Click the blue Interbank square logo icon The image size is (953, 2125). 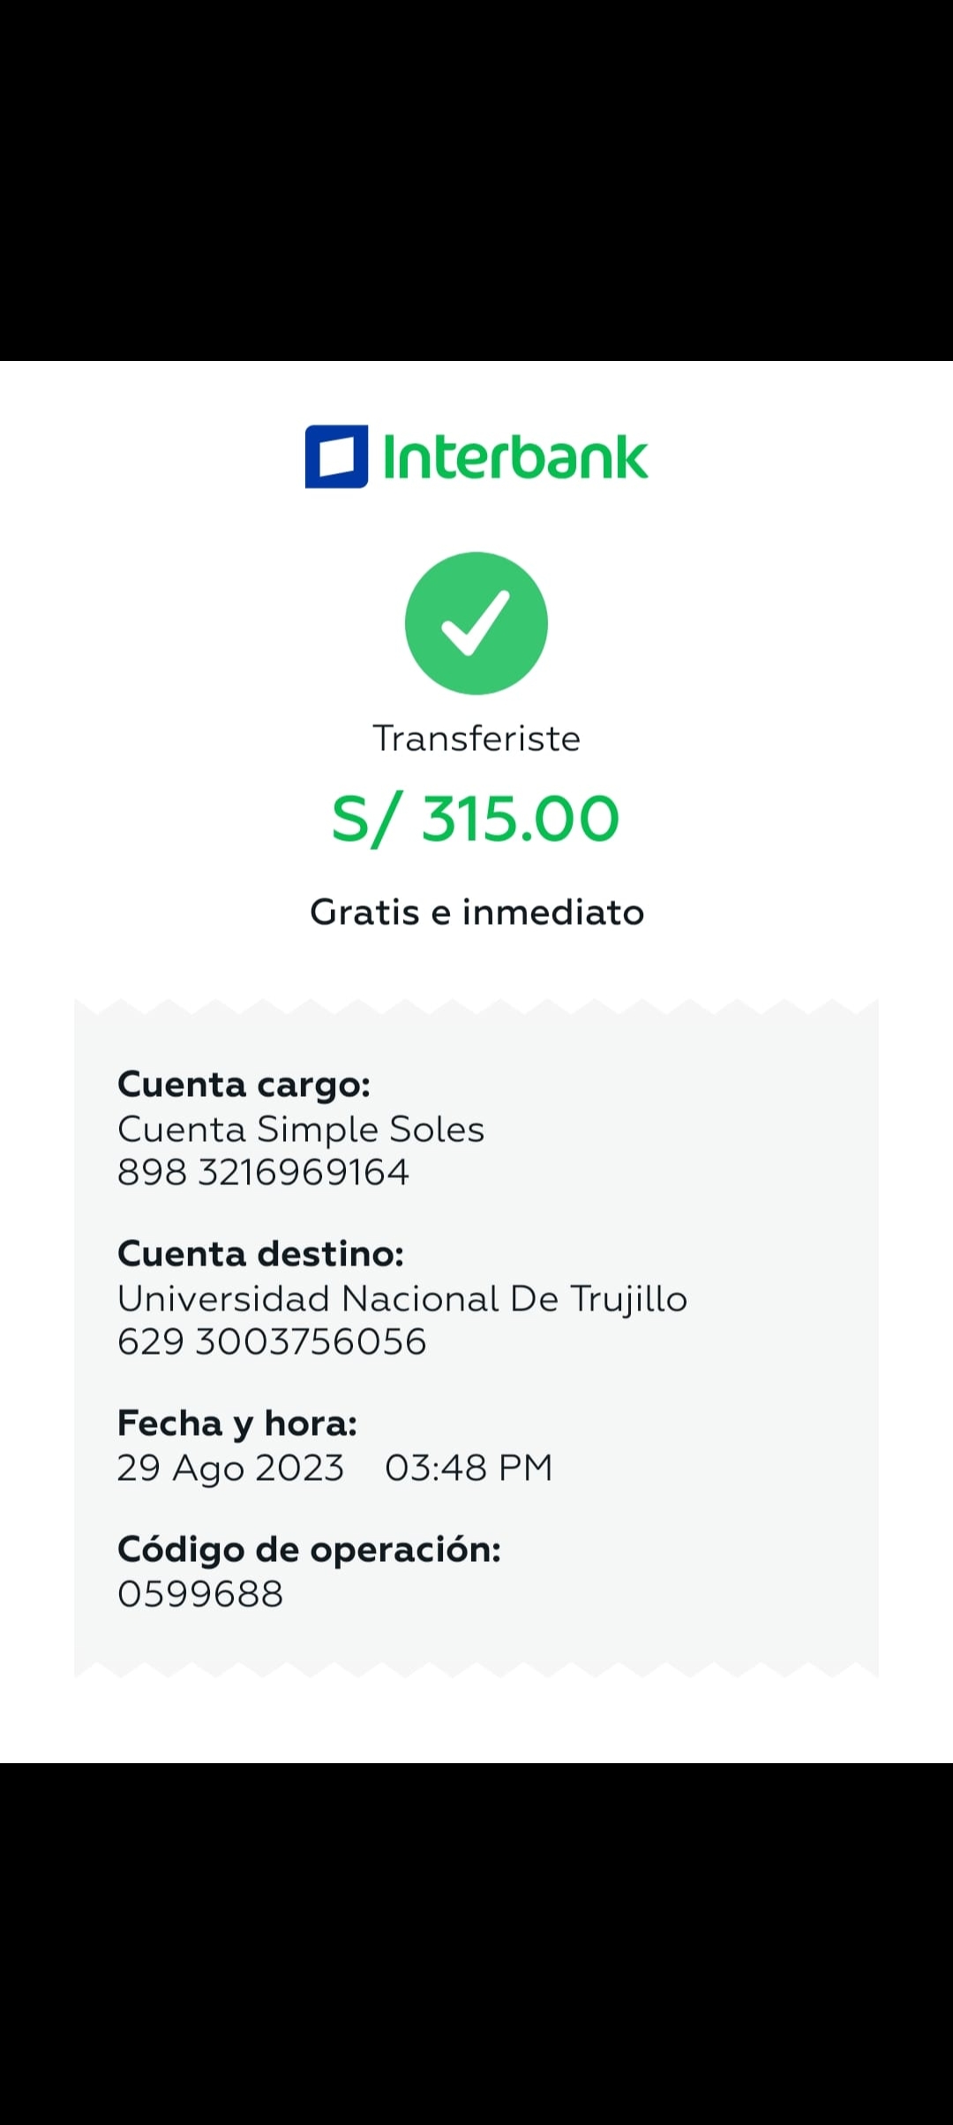(x=336, y=456)
